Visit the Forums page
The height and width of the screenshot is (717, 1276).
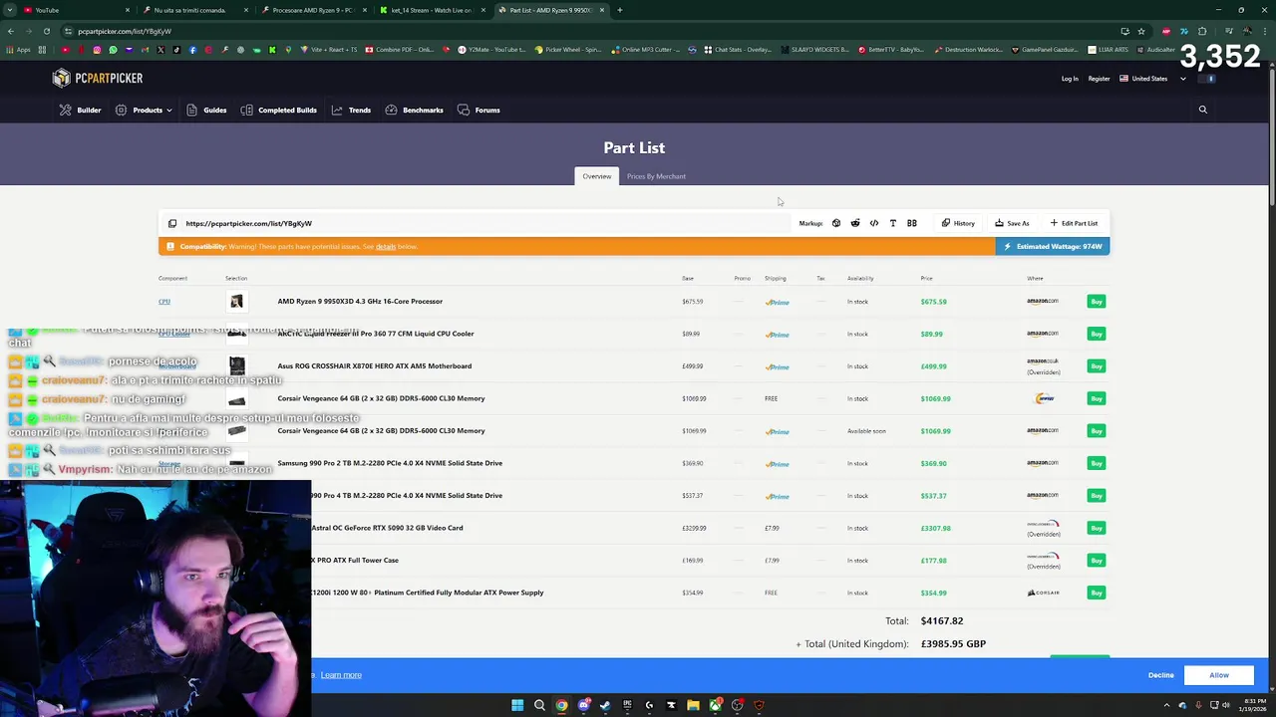478,110
